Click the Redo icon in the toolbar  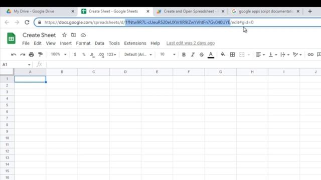[23, 54]
